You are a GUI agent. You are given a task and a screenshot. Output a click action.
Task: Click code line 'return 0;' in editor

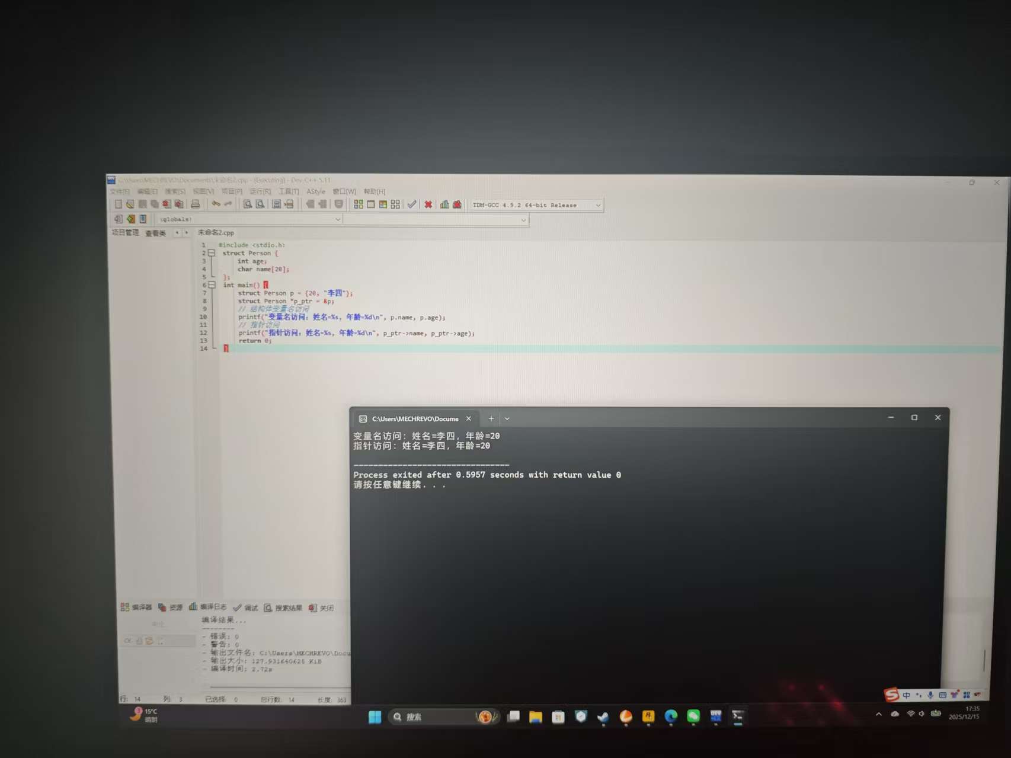coord(255,341)
